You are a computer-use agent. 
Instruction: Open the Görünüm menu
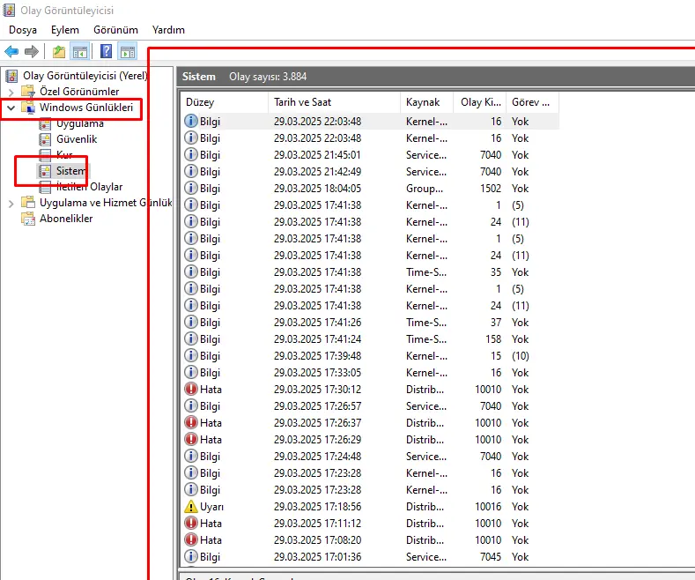coord(115,30)
